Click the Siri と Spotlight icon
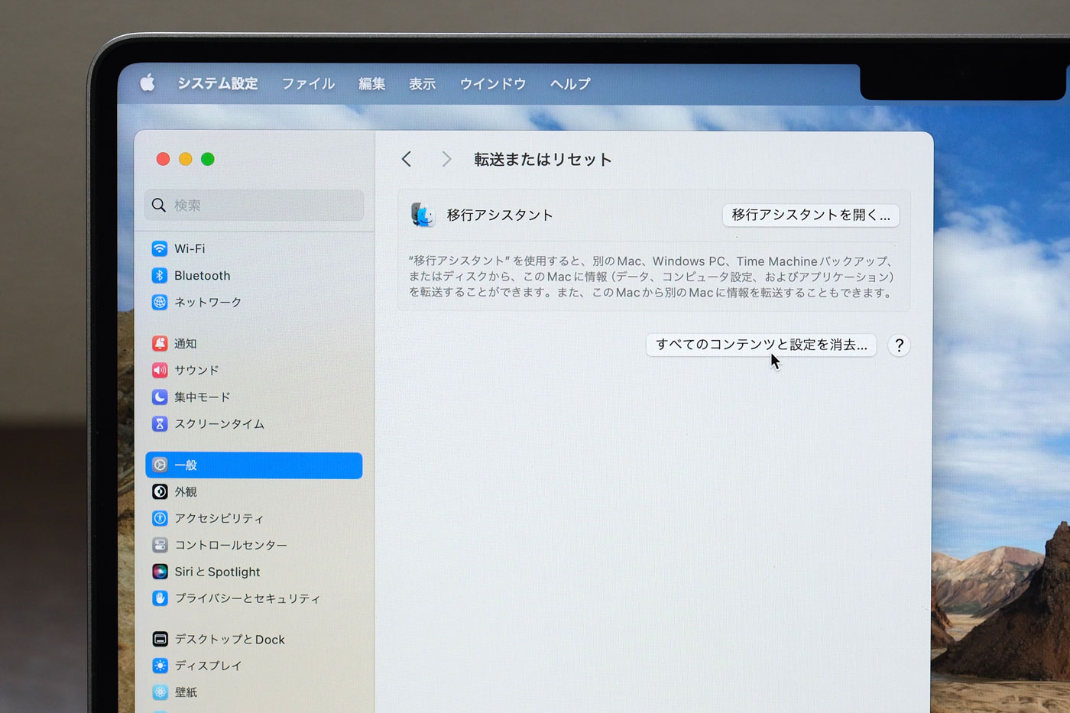1070x713 pixels. (159, 572)
